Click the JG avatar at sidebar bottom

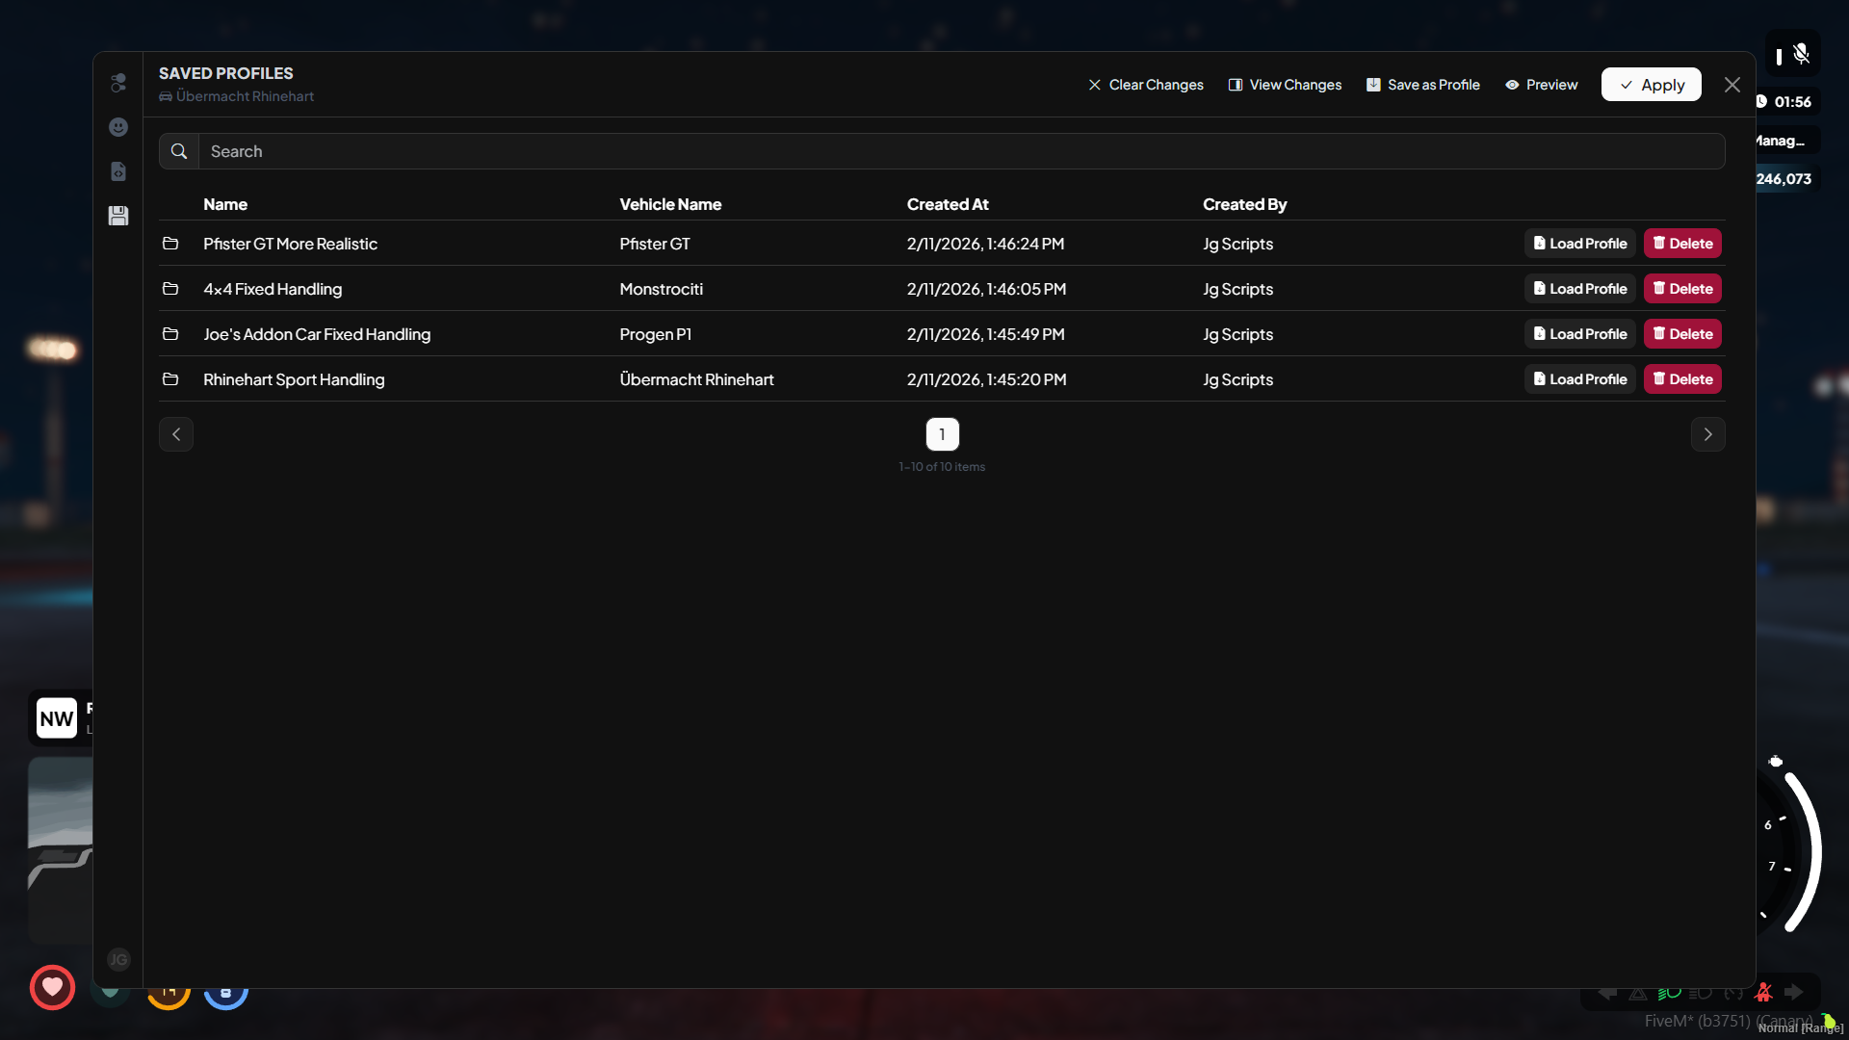[x=118, y=959]
